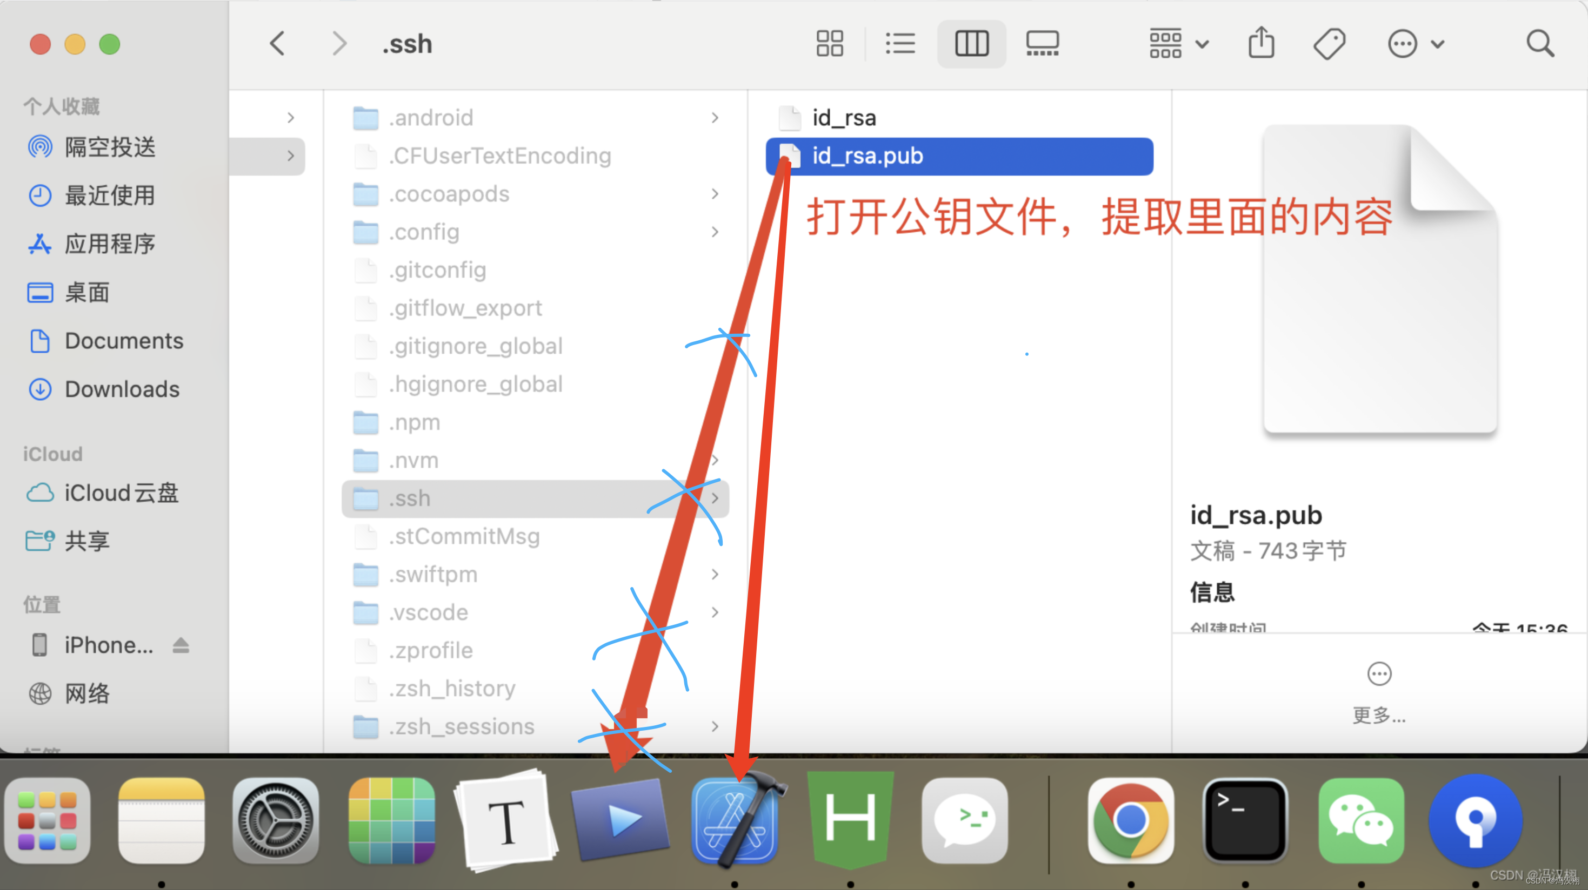Open the More actions toolbar menu
The image size is (1588, 890).
coord(1416,44)
